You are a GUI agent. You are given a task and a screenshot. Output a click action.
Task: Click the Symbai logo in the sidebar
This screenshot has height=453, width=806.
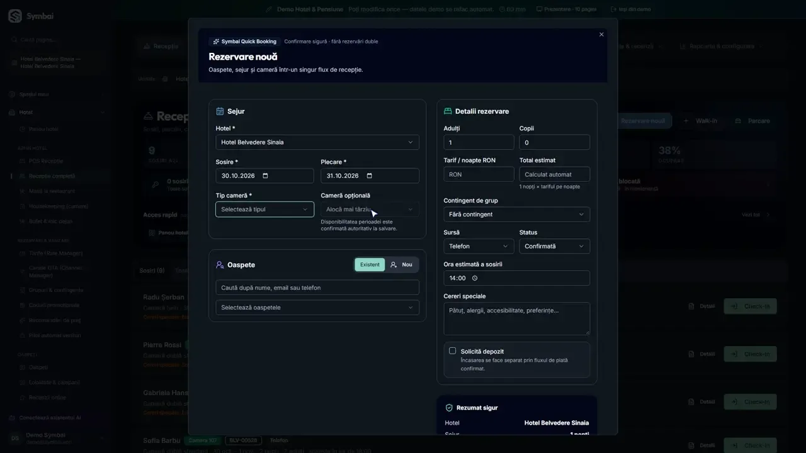click(15, 16)
